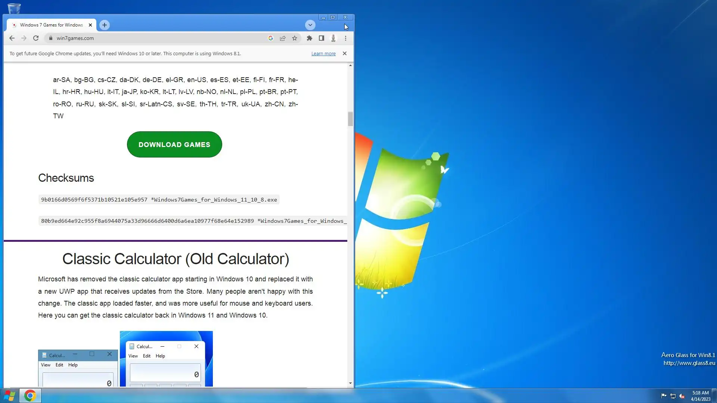717x403 pixels.
Task: Click the browser back arrow
Action: pyautogui.click(x=12, y=38)
